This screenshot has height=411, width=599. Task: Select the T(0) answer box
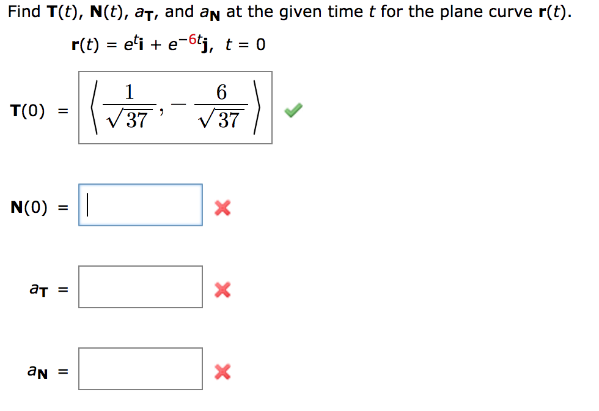click(x=175, y=107)
